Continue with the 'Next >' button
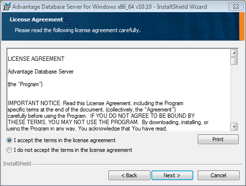Screen dimensions: 246x186 coord(172,175)
